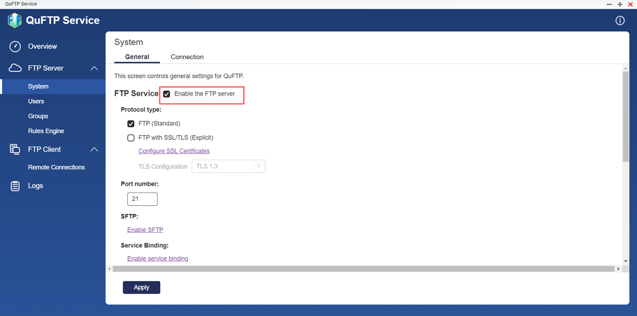This screenshot has width=637, height=316.
Task: Open the information icon in header
Action: (619, 21)
